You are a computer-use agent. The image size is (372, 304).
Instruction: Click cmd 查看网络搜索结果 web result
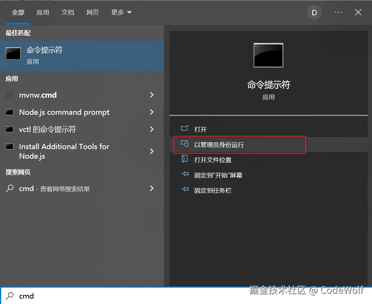[x=82, y=188]
